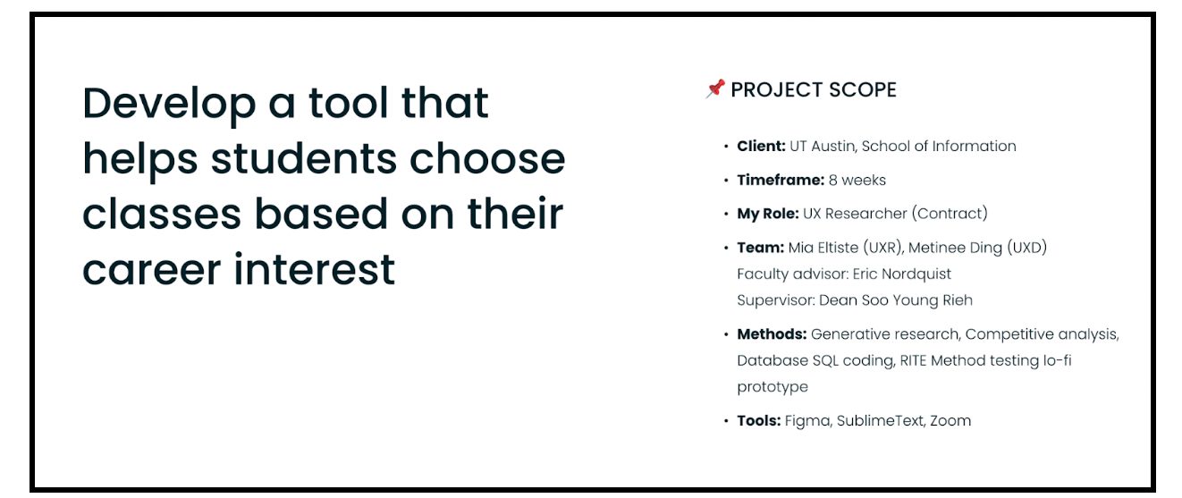Viewport: 1182px width, 498px height.
Task: Click the bold 'Tools:' label
Action: [759, 420]
